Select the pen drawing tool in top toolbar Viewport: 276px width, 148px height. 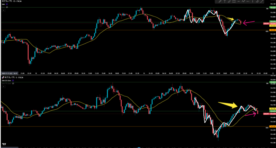point(220,2)
